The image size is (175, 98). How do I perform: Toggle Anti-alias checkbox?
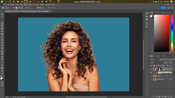[x=38, y=8]
